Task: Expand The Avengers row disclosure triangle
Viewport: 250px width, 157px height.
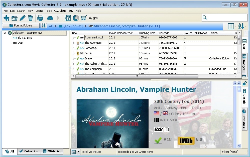Action: pyautogui.click(x=73, y=43)
